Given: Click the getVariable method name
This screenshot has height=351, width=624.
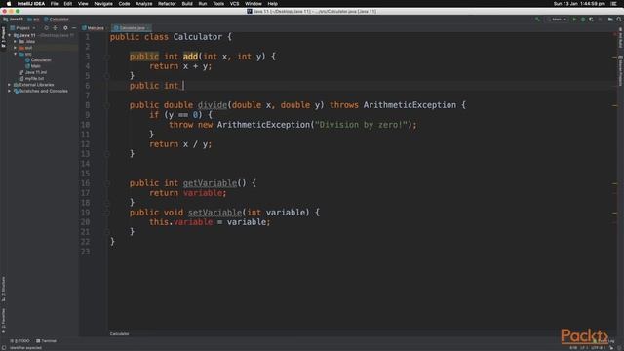Looking at the screenshot, I should click(x=210, y=183).
